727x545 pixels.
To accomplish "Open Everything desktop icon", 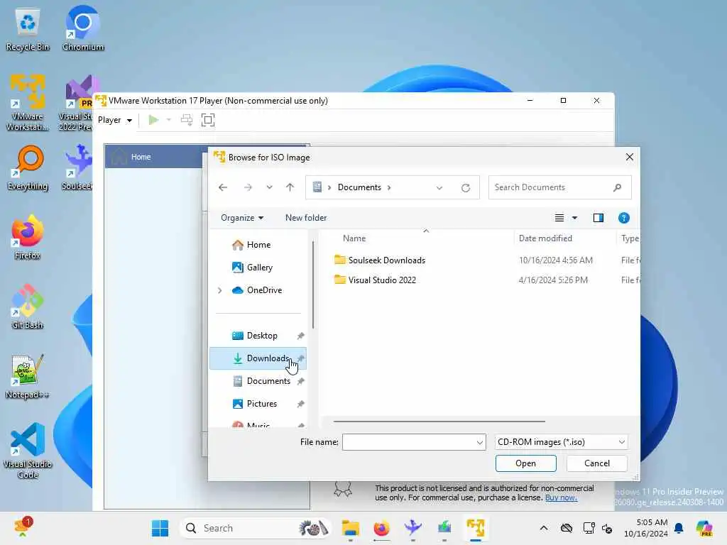I will (x=28, y=169).
